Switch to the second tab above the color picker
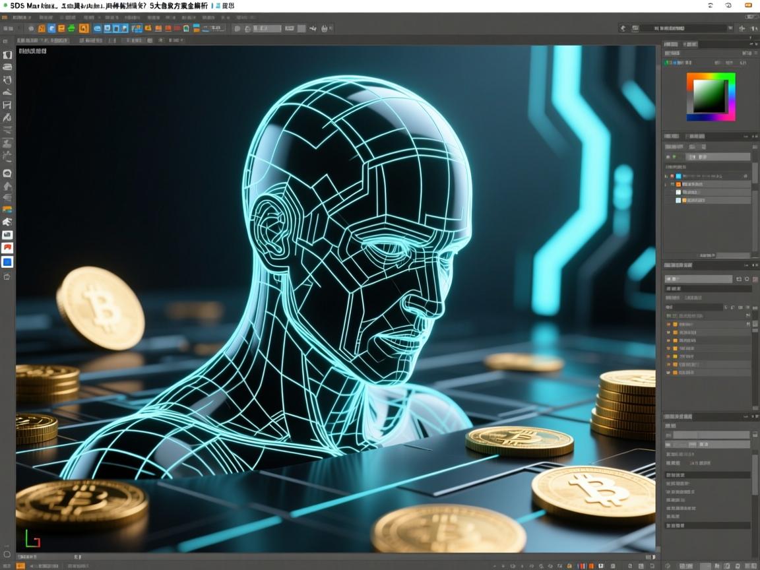Viewport: 760px width, 570px height. click(x=689, y=44)
